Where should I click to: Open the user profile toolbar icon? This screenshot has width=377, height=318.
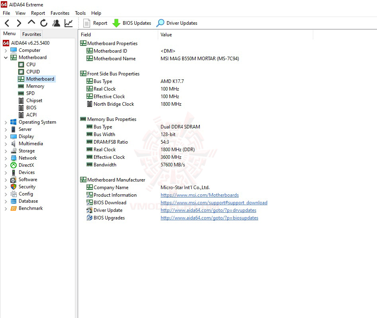point(56,23)
